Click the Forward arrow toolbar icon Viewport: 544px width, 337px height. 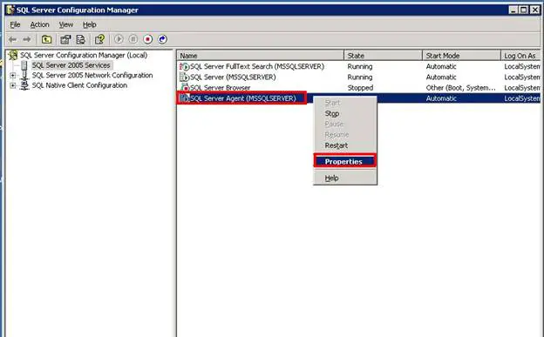tap(27, 39)
